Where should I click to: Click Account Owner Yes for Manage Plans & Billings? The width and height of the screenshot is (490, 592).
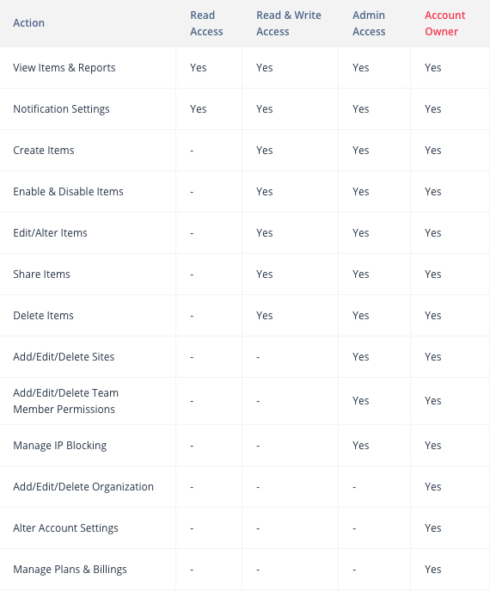[x=432, y=570]
